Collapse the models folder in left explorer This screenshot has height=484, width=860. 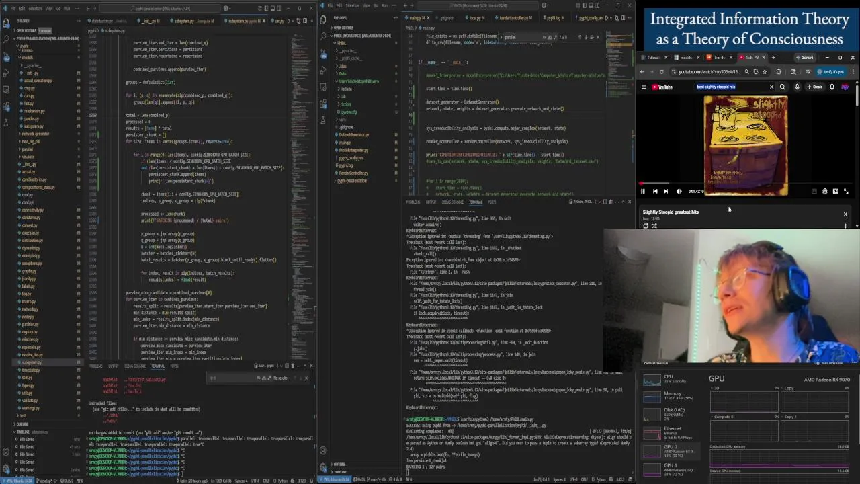coord(27,58)
